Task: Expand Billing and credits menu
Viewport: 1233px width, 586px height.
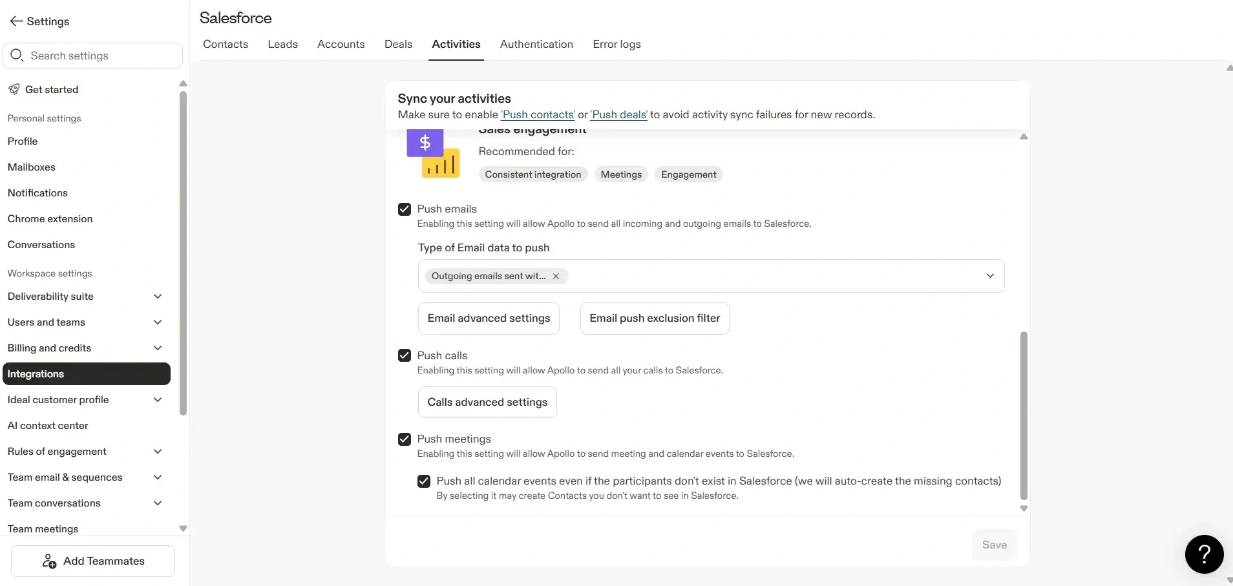Action: coord(157,348)
